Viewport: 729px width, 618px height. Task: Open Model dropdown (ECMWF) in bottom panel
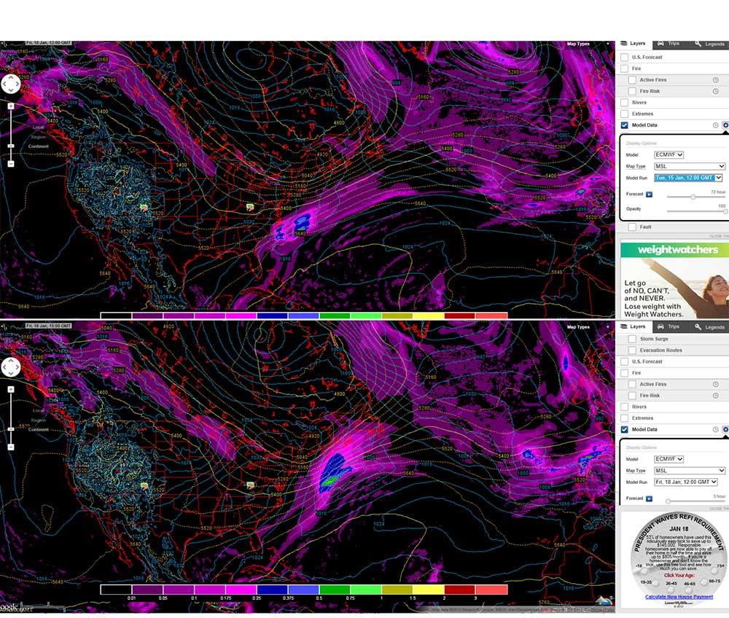pos(668,459)
